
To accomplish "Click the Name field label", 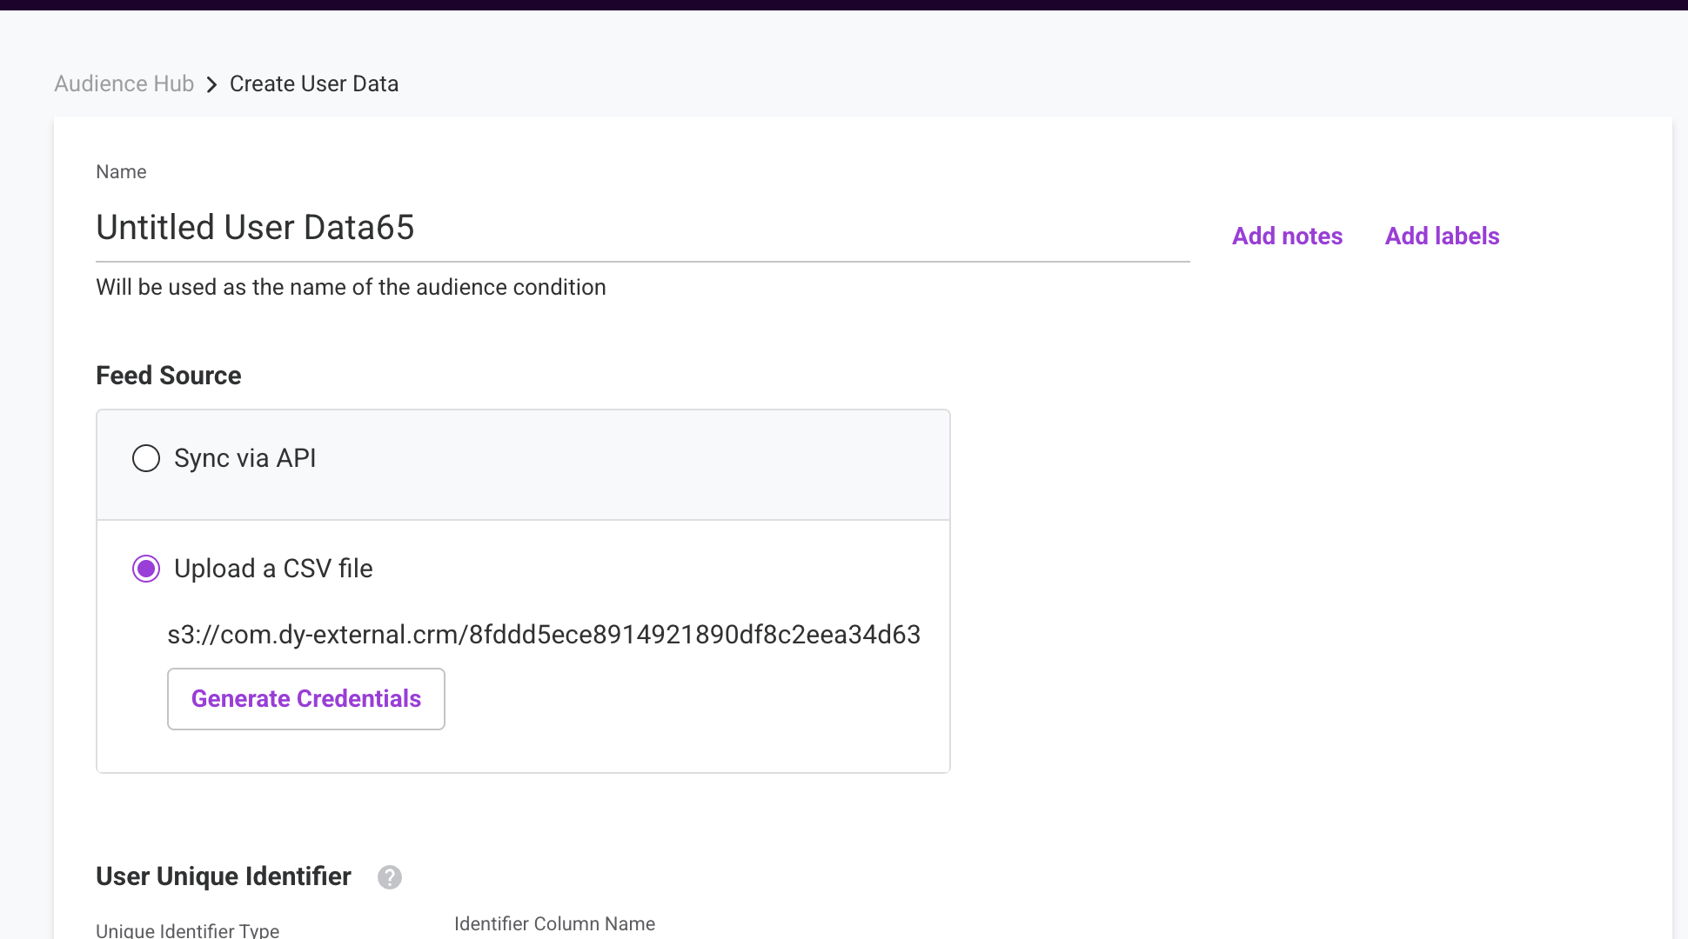I will point(121,172).
